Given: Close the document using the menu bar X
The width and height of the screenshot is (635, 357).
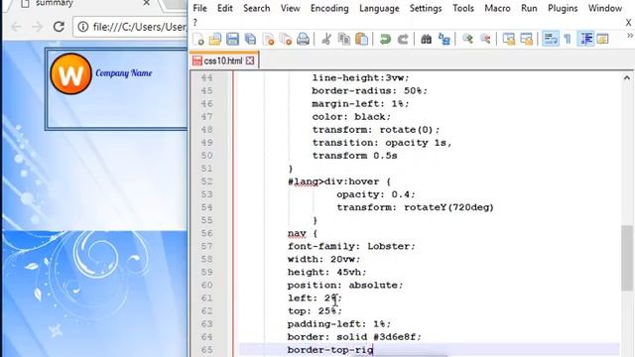Looking at the screenshot, I should coord(628,23).
